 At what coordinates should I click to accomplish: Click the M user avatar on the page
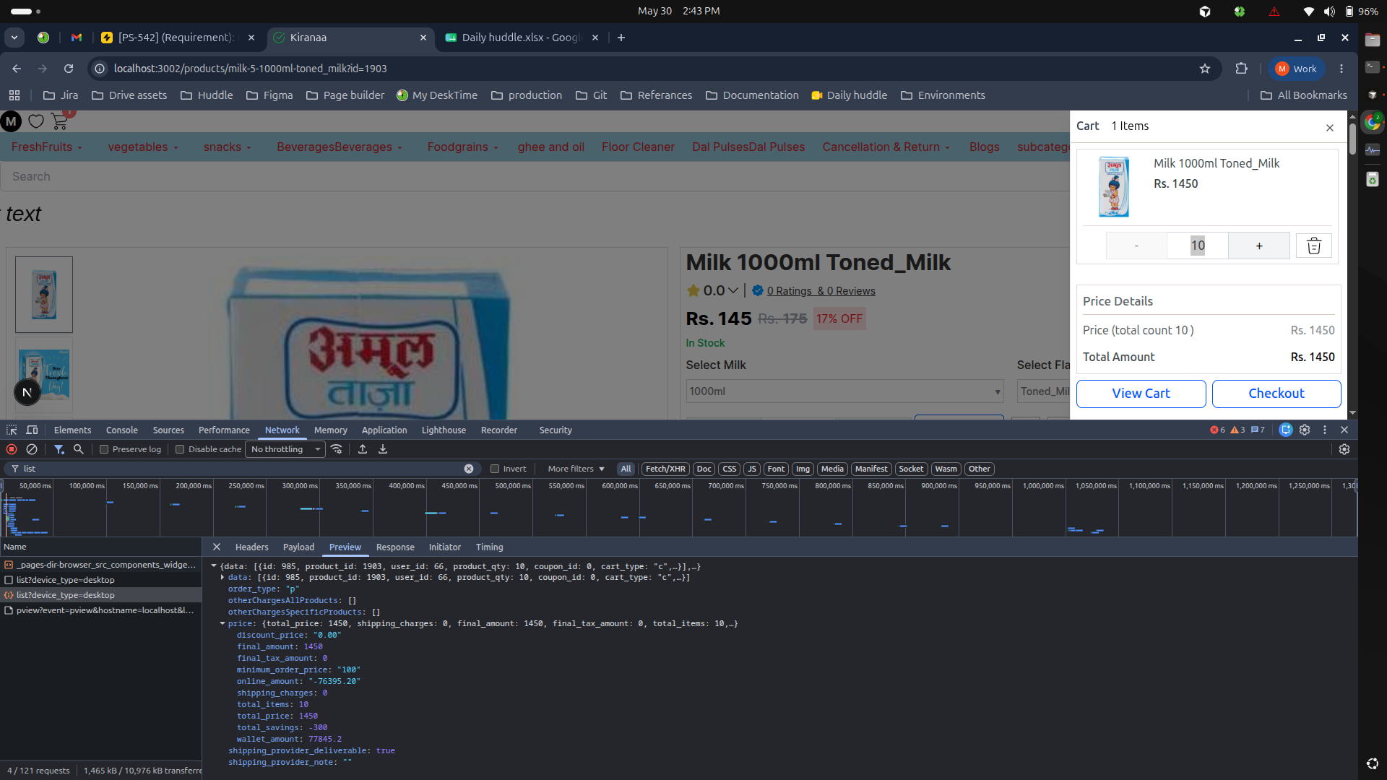click(11, 122)
